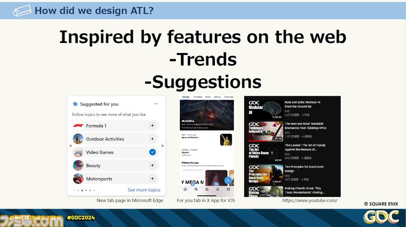Follow the Formula 1 topic with plus

coord(152,125)
